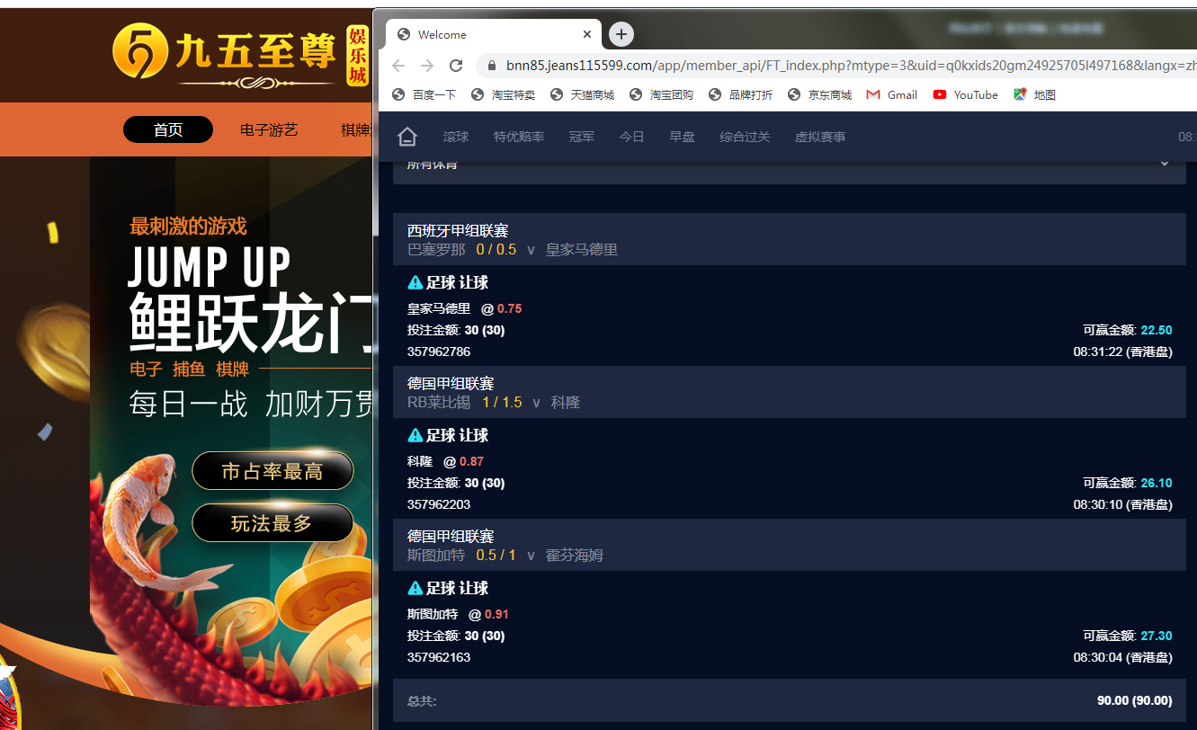Viewport: 1197px width, 730px height.
Task: Click winnable amount 26.10
Action: point(1157,483)
